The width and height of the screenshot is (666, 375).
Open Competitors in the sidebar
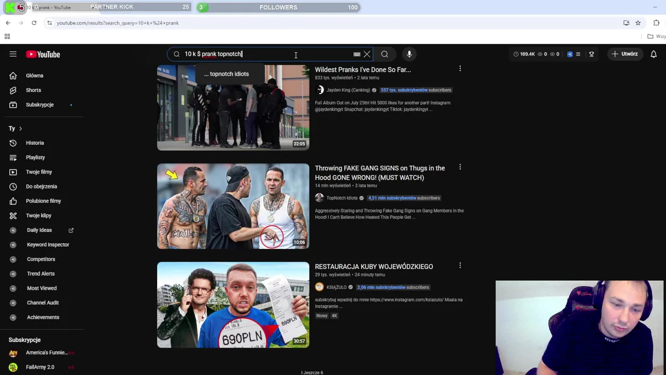click(42, 259)
